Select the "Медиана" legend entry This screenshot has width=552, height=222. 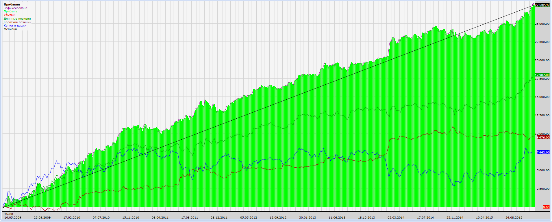pyautogui.click(x=10, y=29)
